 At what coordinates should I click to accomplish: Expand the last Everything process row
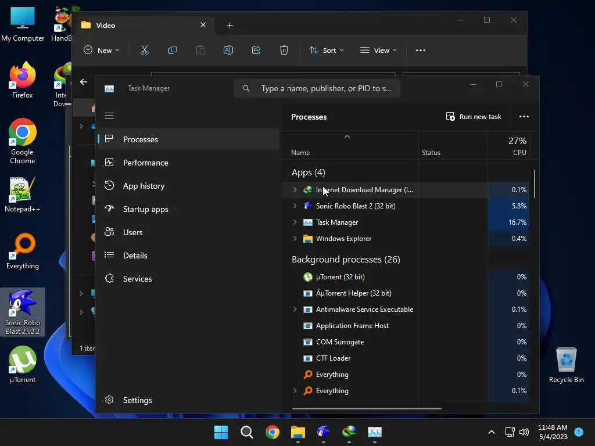(x=295, y=391)
